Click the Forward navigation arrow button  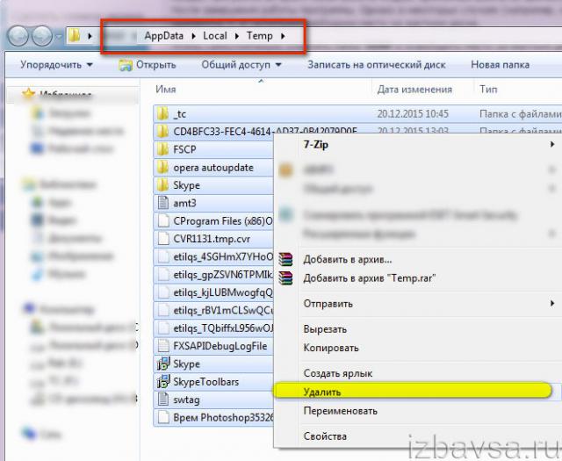coord(41,37)
